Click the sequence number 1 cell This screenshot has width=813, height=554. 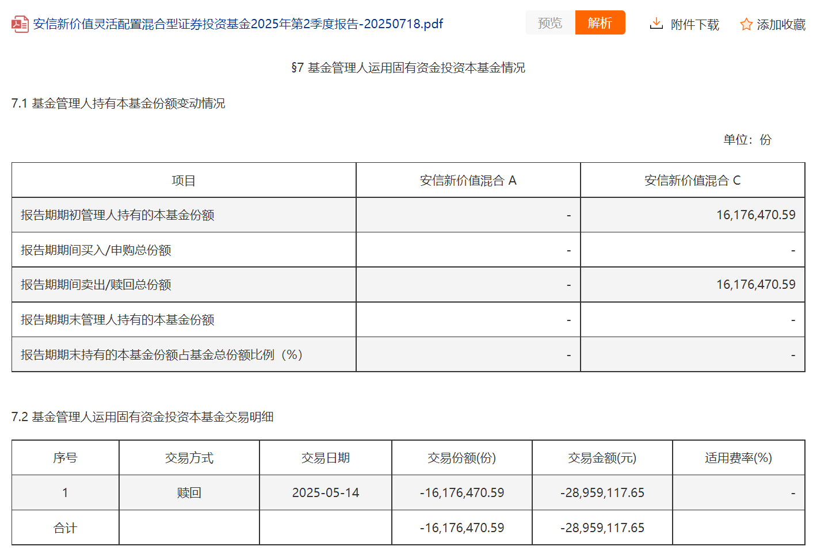point(65,493)
